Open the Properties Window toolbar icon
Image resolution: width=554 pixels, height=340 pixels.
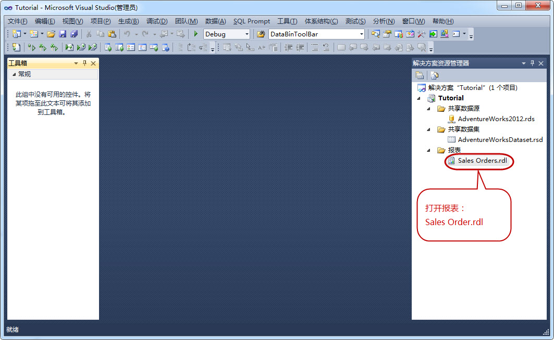point(387,34)
